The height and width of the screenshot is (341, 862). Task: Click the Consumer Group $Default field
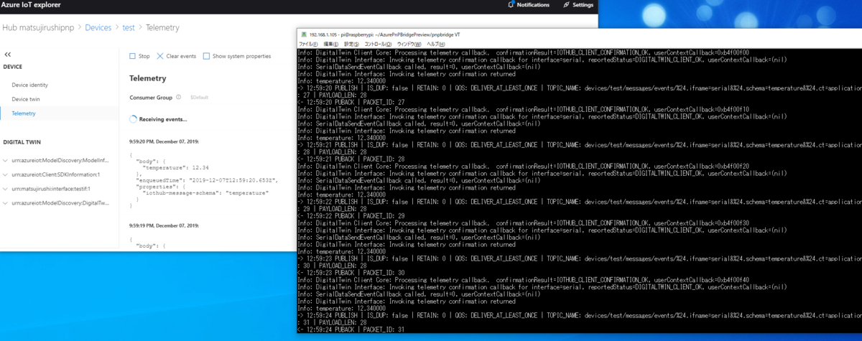pos(200,97)
